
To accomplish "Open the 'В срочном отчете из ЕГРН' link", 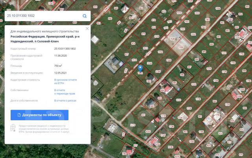I will tap(65, 81).
